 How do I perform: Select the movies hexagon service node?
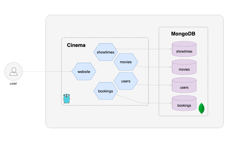(126, 62)
